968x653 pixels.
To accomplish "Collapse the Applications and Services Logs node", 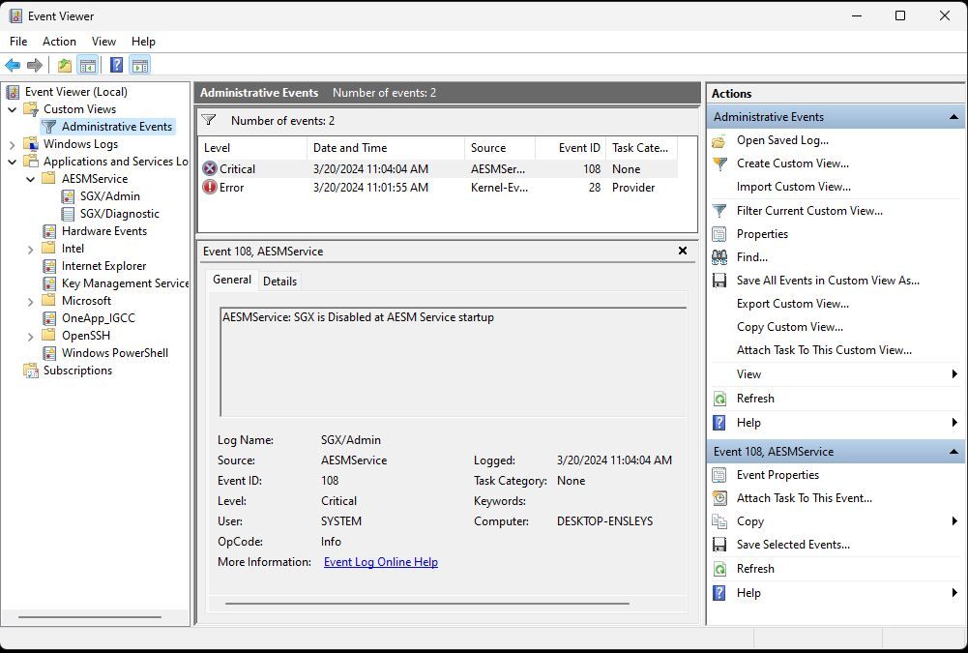I will point(13,162).
